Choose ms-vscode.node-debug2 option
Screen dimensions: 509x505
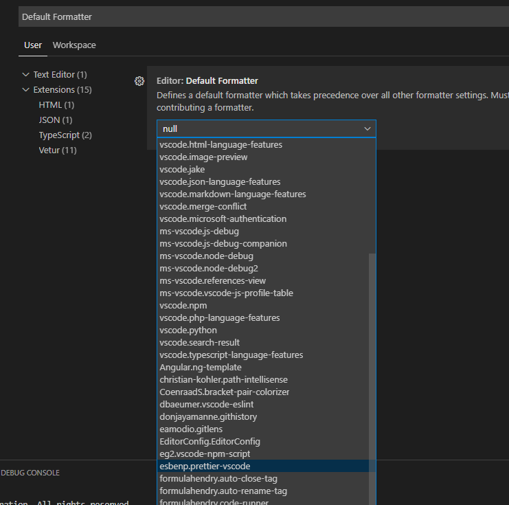[263, 268]
